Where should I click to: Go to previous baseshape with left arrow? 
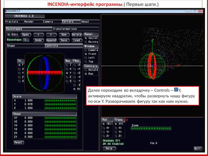(38, 35)
